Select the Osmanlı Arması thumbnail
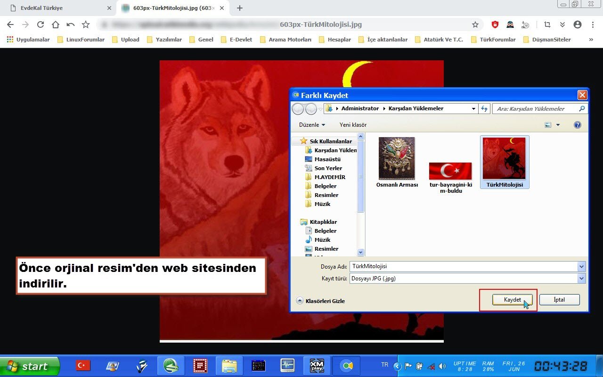603x377 pixels. click(x=397, y=162)
